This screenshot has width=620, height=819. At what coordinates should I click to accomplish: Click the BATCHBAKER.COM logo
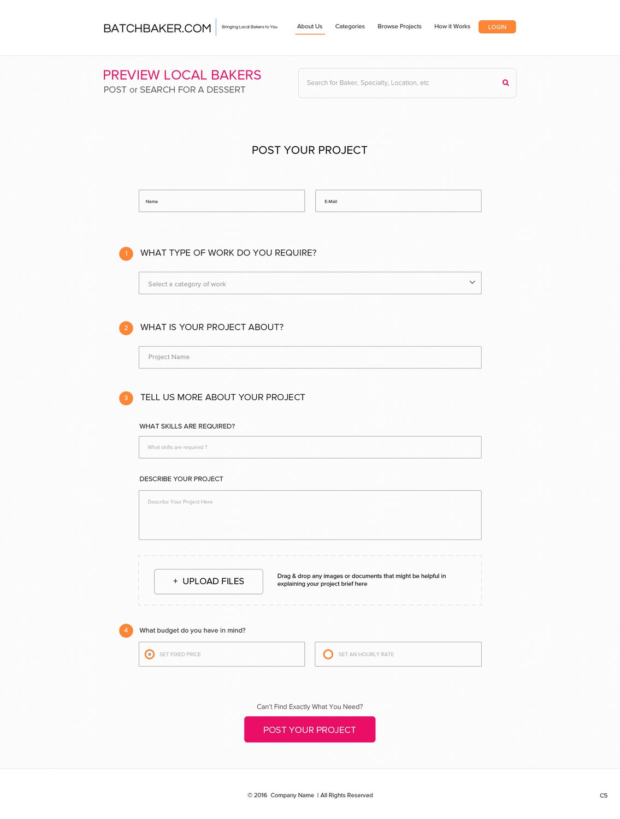[157, 28]
